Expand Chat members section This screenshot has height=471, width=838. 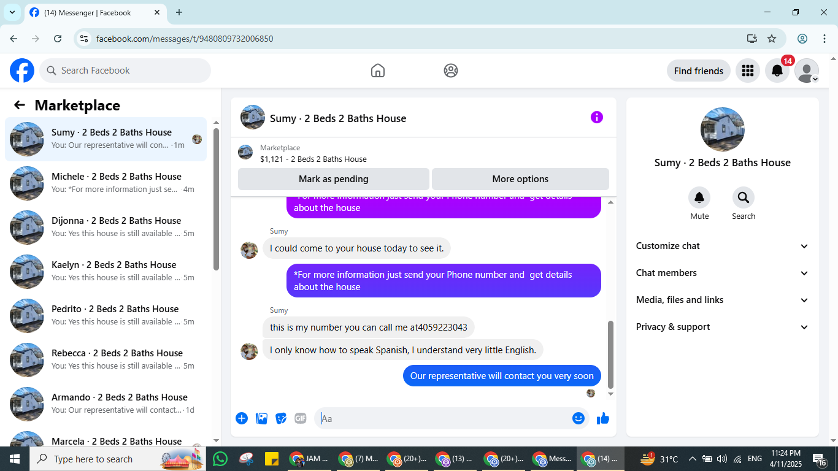[x=723, y=273]
